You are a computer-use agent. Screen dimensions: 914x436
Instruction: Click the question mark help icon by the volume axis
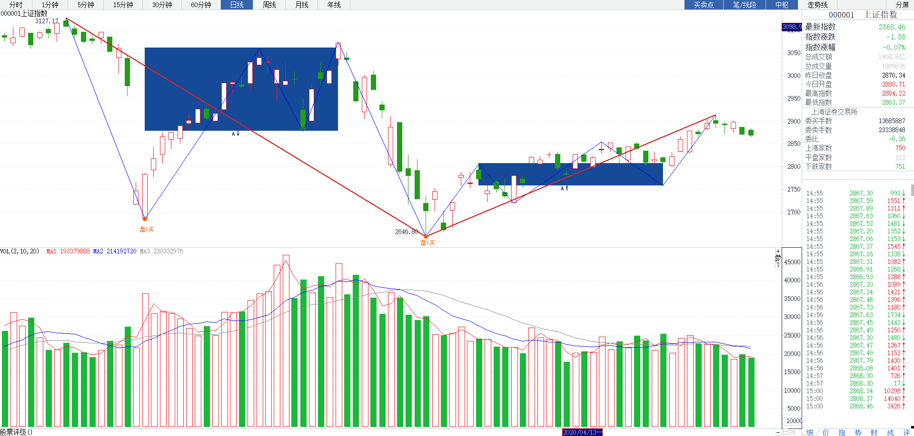tap(778, 264)
